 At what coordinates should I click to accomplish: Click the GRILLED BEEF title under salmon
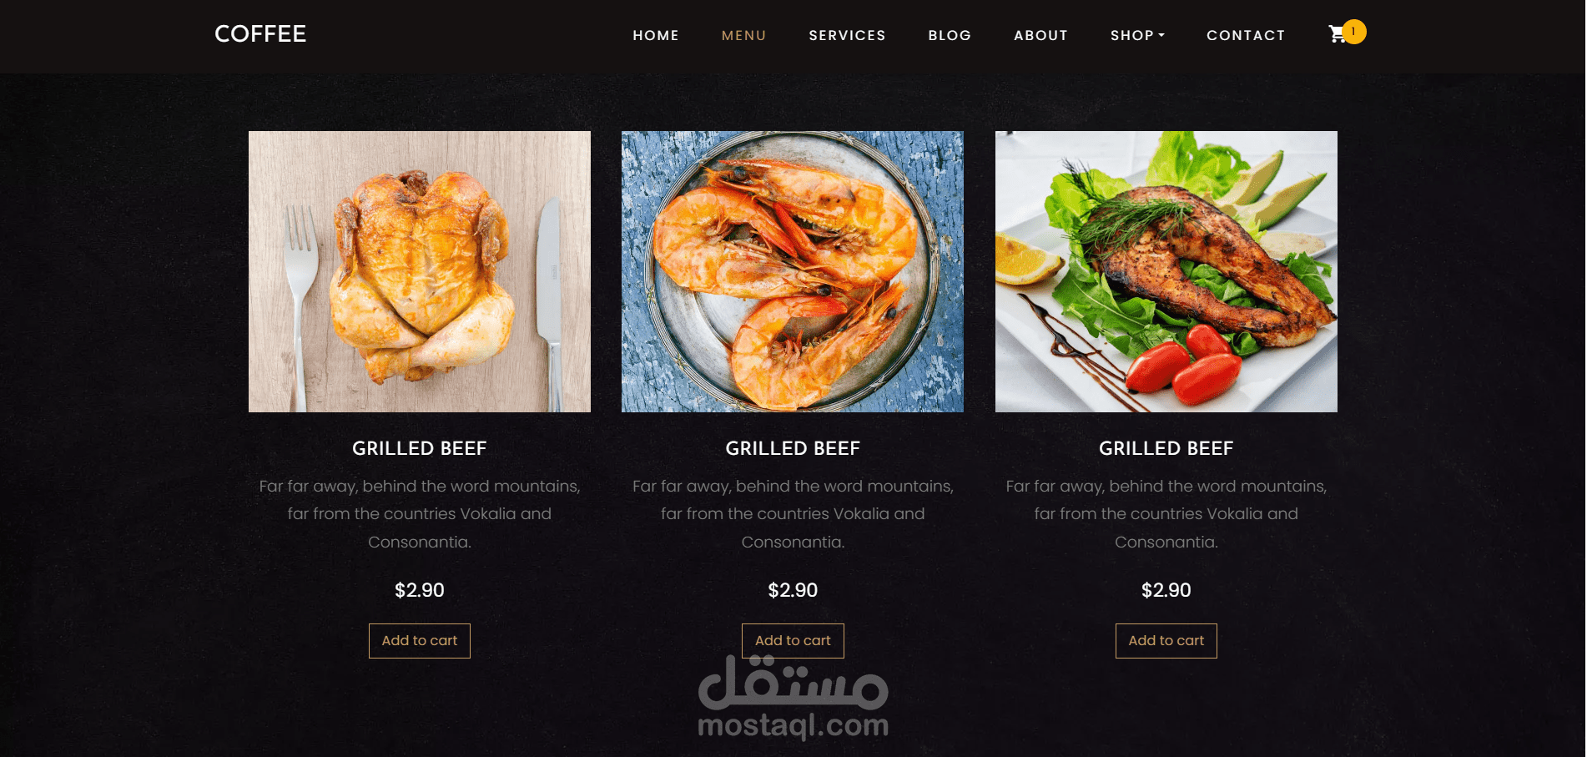point(1166,448)
